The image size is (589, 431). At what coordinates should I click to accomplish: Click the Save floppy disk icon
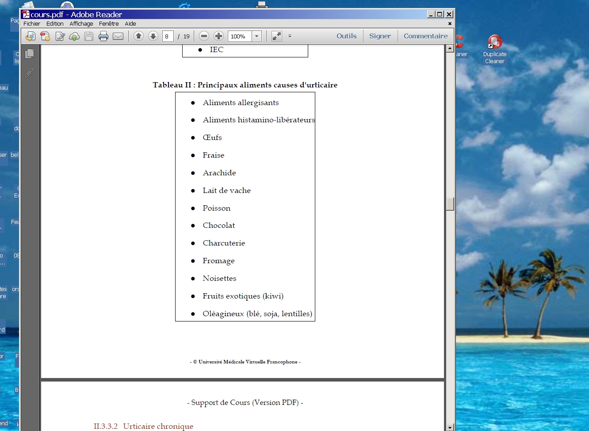[89, 36]
